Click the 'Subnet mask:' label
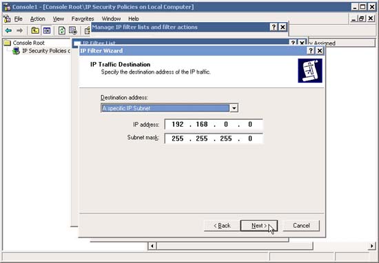Screen dimensions: 379x263 [143, 138]
